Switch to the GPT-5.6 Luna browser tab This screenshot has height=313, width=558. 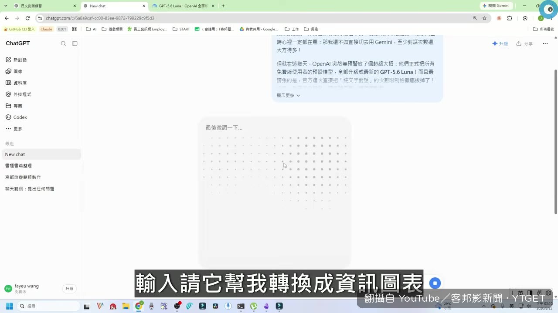(x=183, y=6)
